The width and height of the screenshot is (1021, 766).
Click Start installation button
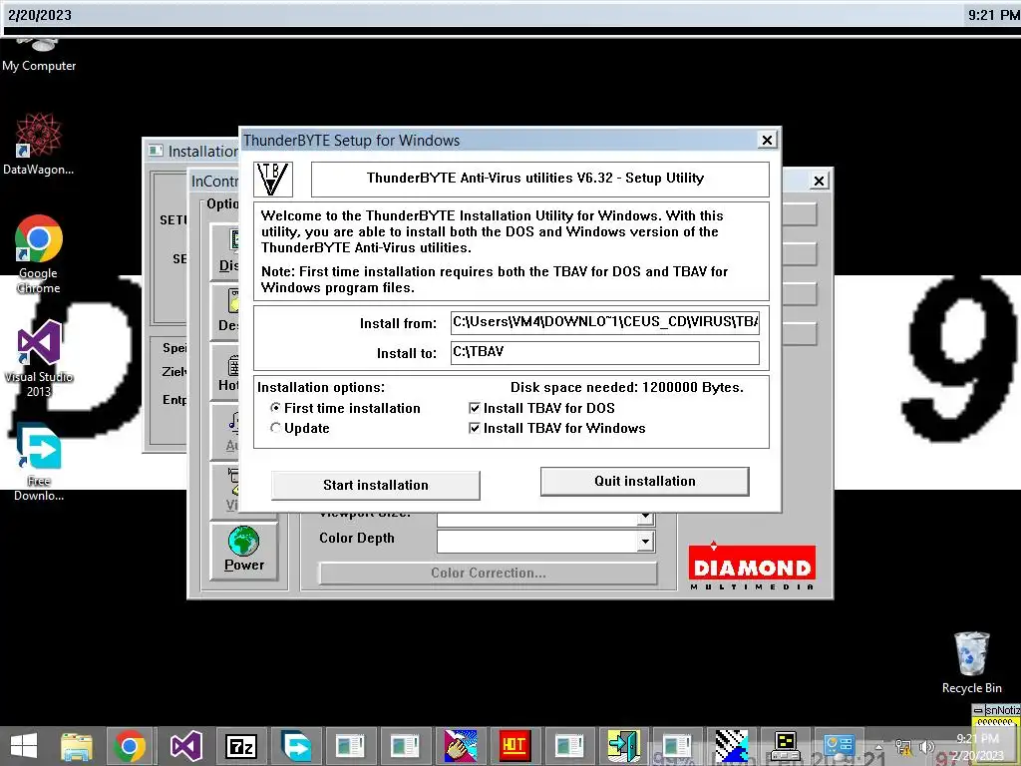pos(376,486)
